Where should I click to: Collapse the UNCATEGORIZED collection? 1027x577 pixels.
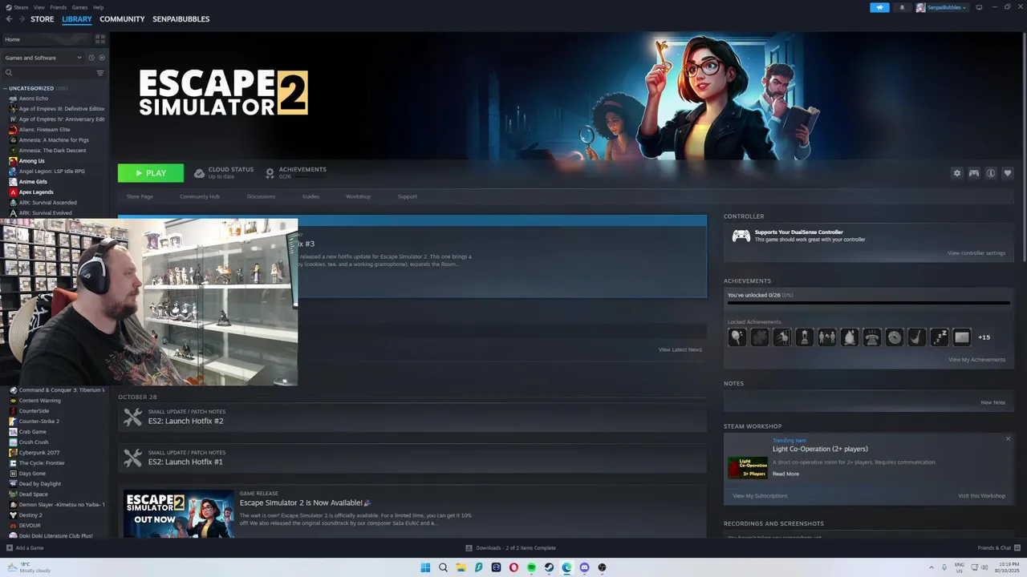coord(6,88)
